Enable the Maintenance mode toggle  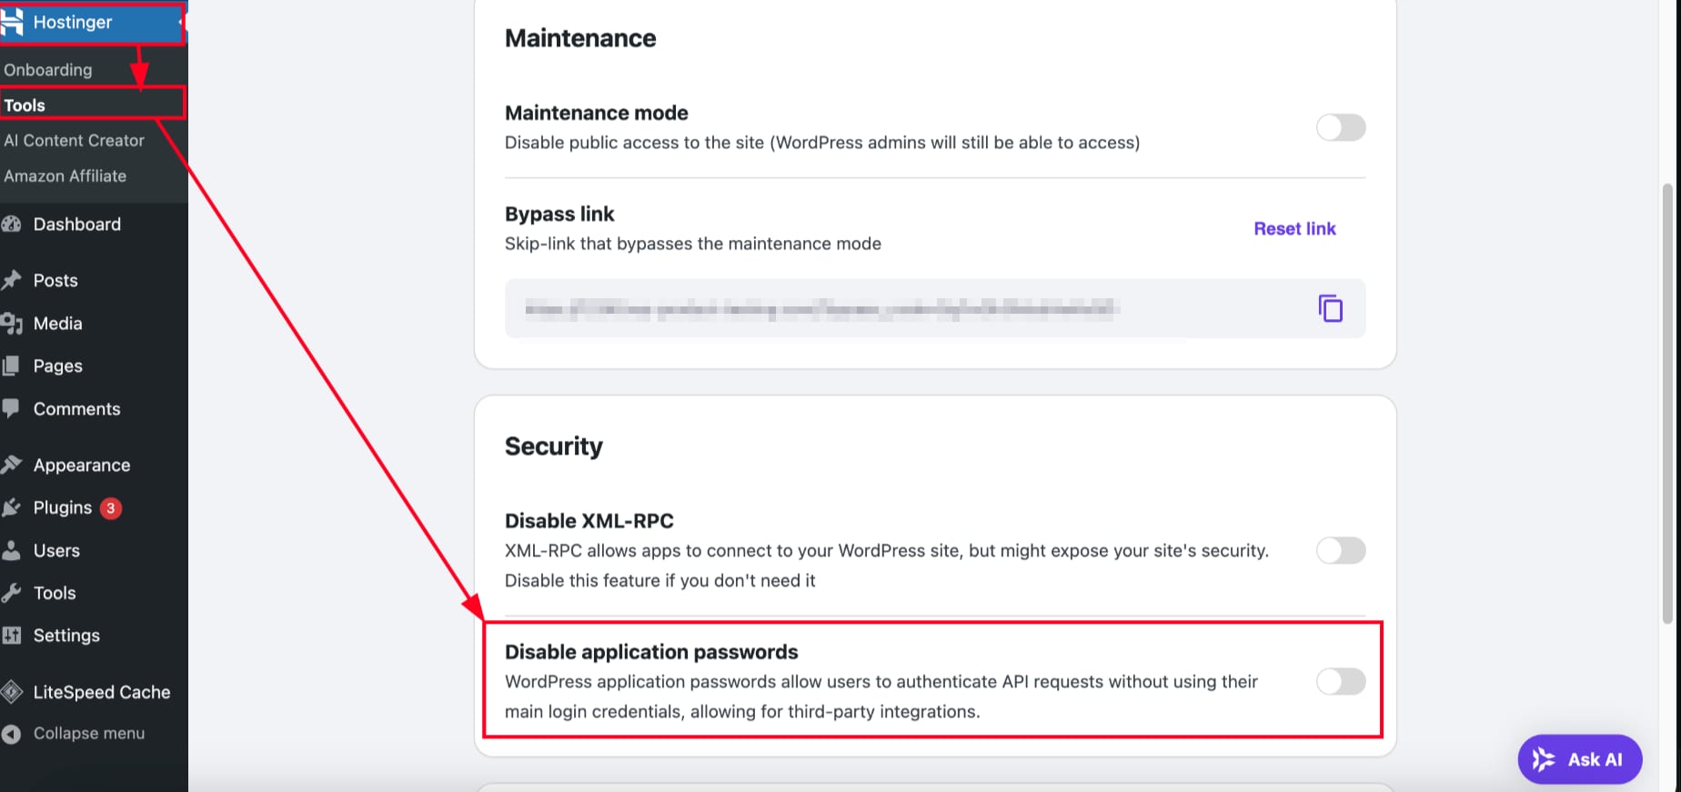pyautogui.click(x=1340, y=128)
